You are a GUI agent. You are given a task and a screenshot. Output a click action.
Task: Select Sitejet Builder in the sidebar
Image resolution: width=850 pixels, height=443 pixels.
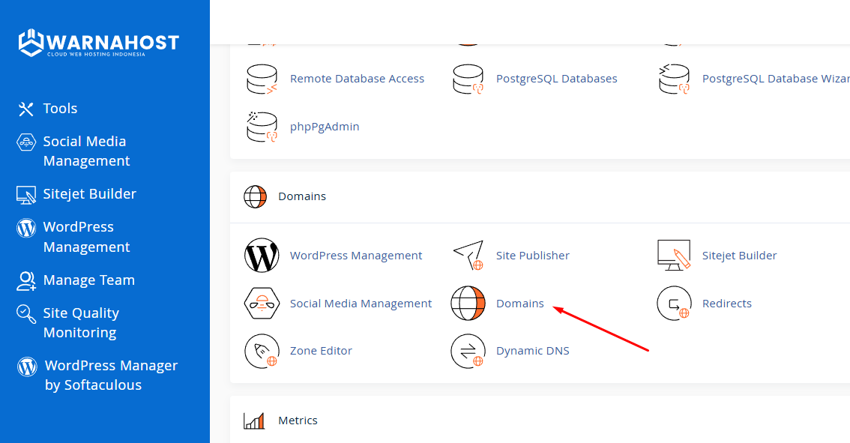pos(89,194)
